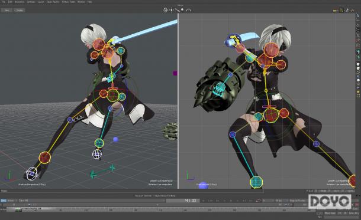Click the go-to-end transport button
Image resolution: width=361 pixels, height=220 pixels.
[x=251, y=201]
